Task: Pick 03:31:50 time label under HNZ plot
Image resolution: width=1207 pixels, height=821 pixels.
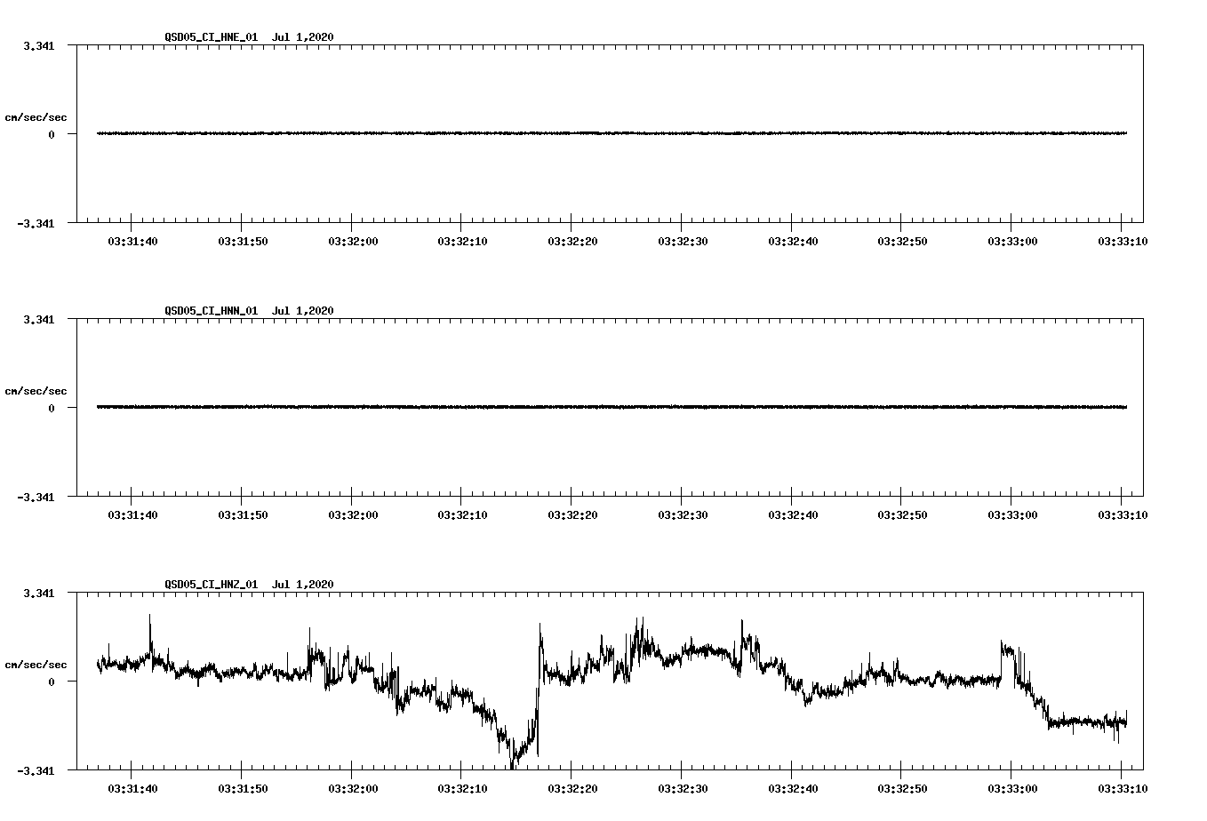Action: point(244,788)
